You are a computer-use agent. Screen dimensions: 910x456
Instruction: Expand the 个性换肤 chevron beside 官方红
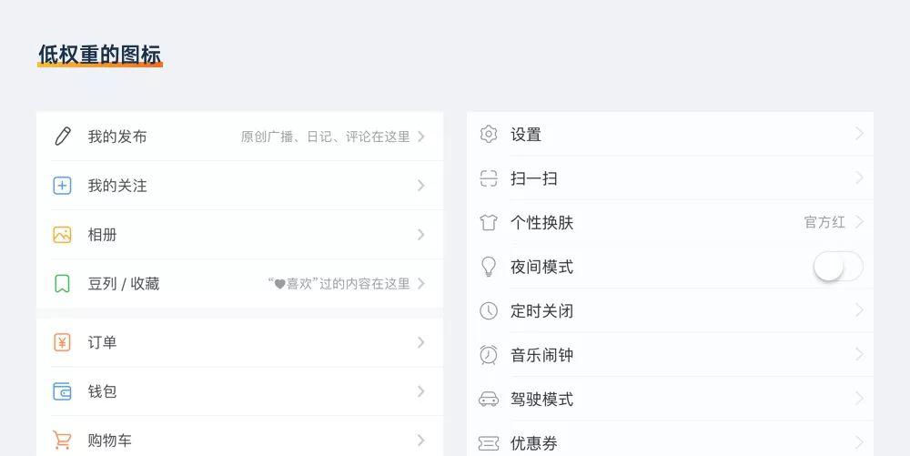[x=860, y=221]
